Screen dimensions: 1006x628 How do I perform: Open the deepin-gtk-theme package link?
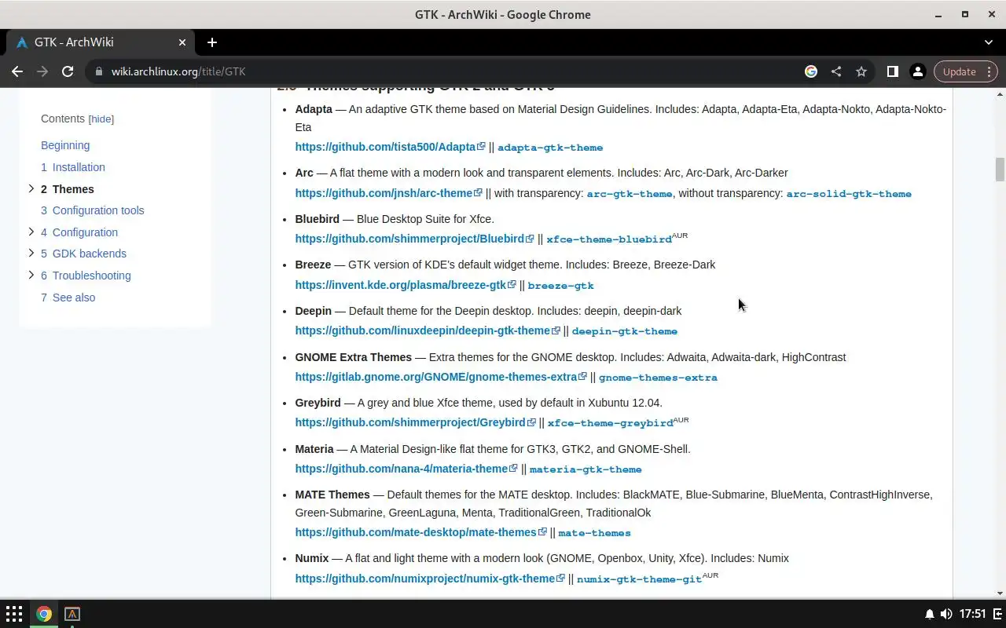coord(625,331)
